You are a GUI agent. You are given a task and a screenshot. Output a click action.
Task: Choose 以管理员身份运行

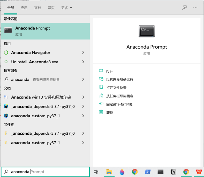(120, 80)
